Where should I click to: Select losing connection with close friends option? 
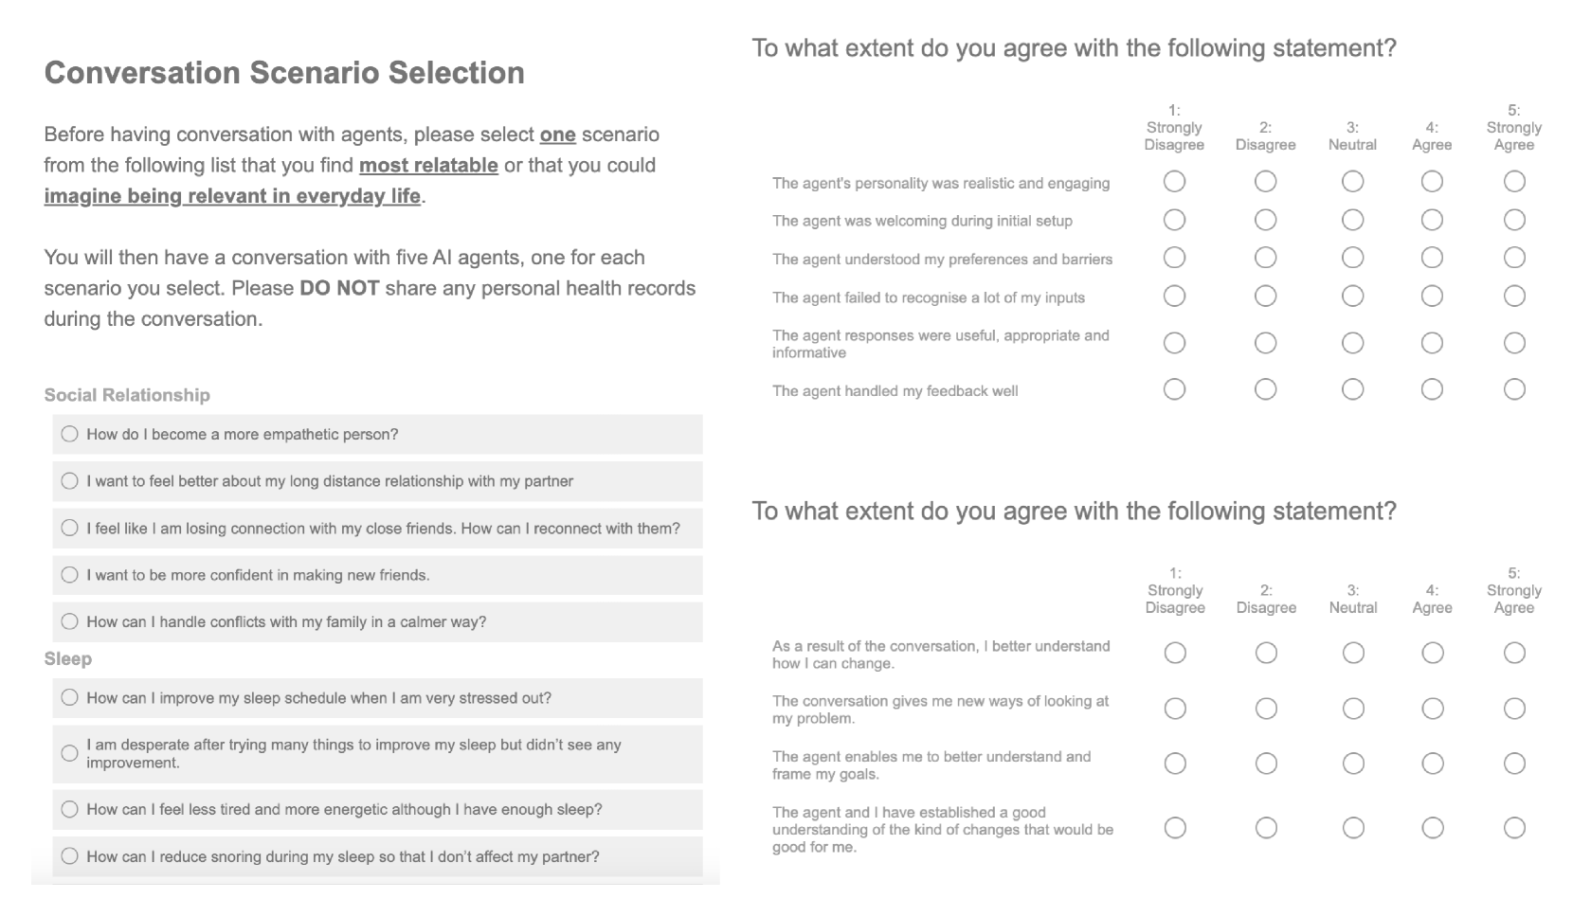pos(69,528)
